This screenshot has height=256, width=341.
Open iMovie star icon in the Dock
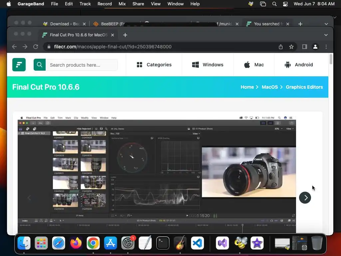[257, 243]
